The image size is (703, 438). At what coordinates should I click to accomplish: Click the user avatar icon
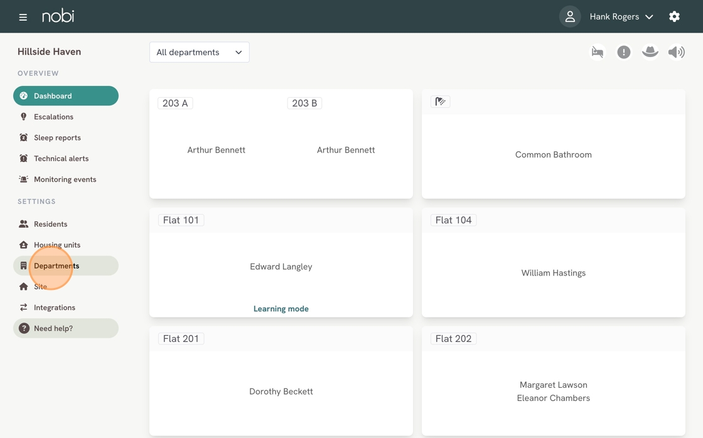[570, 16]
